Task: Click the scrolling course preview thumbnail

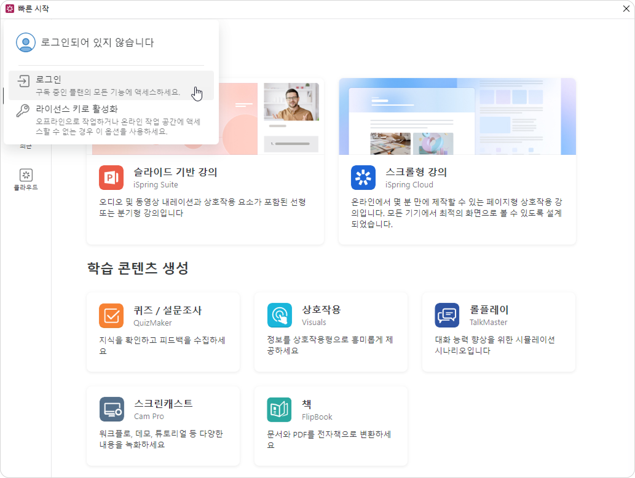Action: (457, 116)
